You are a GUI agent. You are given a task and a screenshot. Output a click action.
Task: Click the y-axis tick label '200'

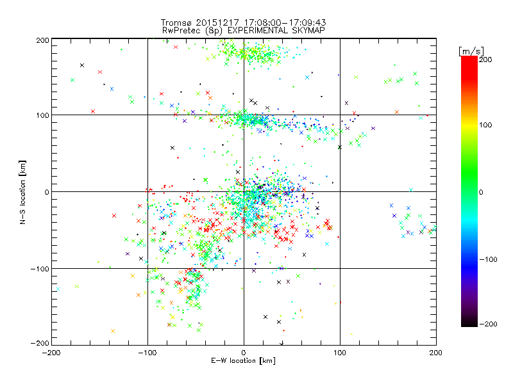click(42, 40)
